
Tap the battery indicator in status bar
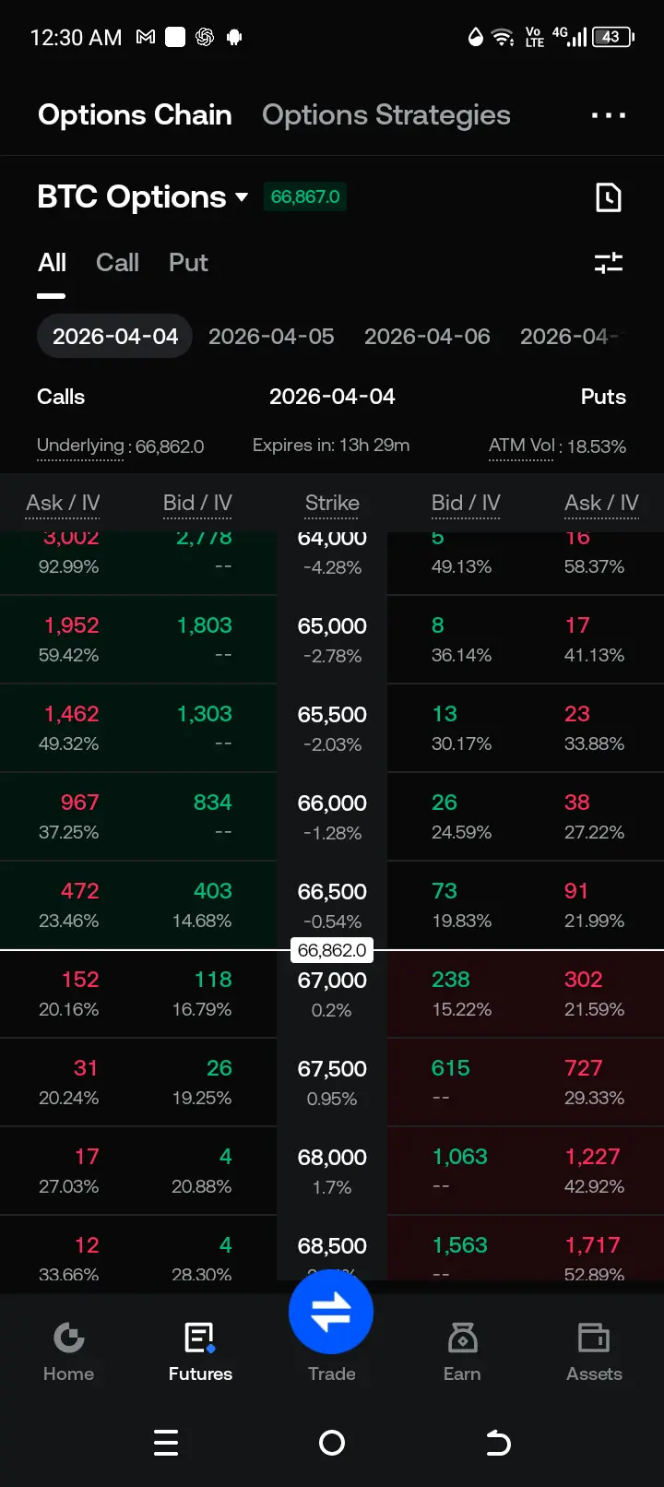point(612,37)
